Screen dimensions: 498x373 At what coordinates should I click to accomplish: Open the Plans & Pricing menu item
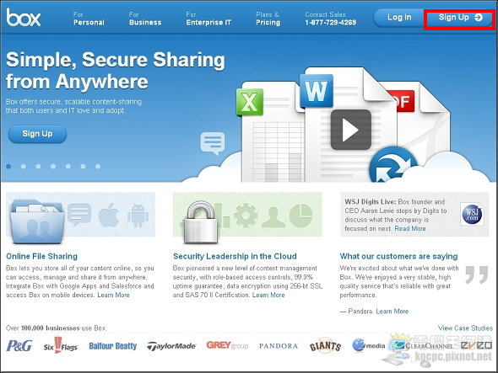[x=268, y=19]
